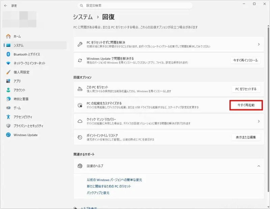This screenshot has height=209, width=270.
Task: Click the Windows Update sidebar icon
Action: pyautogui.click(x=8, y=135)
